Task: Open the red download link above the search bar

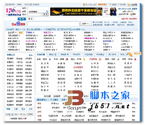Action: [129, 19]
